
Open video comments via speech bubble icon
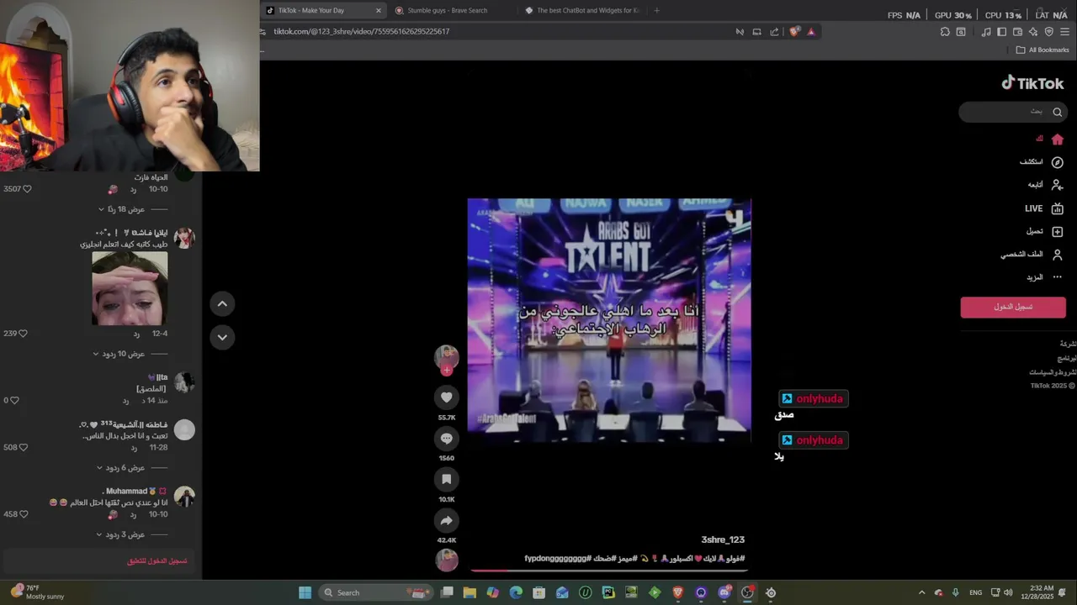click(x=447, y=439)
